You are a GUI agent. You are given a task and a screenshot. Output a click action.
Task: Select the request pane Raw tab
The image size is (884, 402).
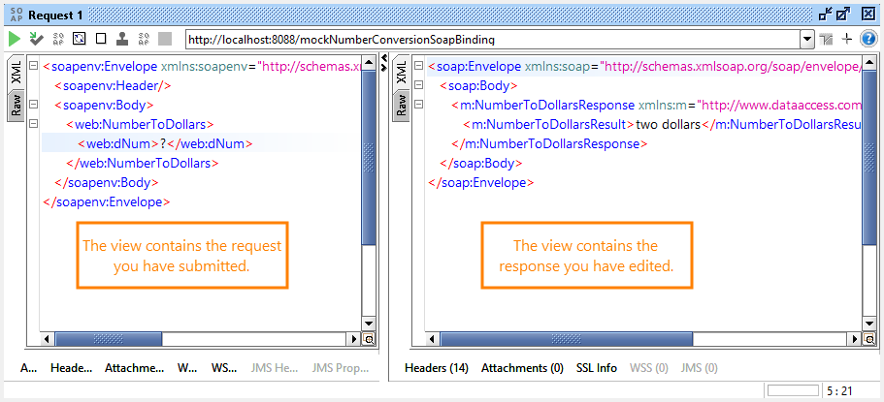click(x=16, y=106)
